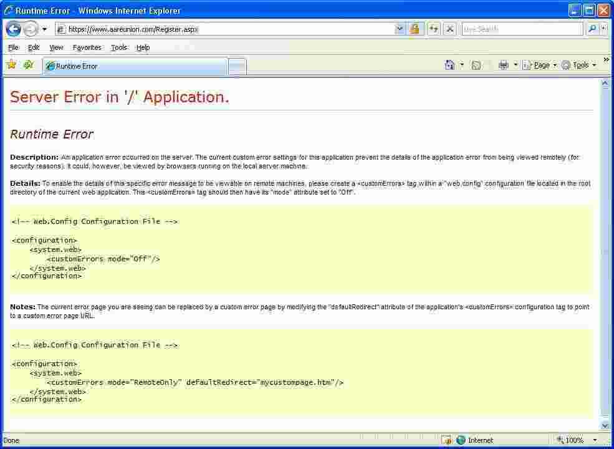The height and width of the screenshot is (449, 614).
Task: Click the search magnifier in Live Search
Action: point(592,29)
